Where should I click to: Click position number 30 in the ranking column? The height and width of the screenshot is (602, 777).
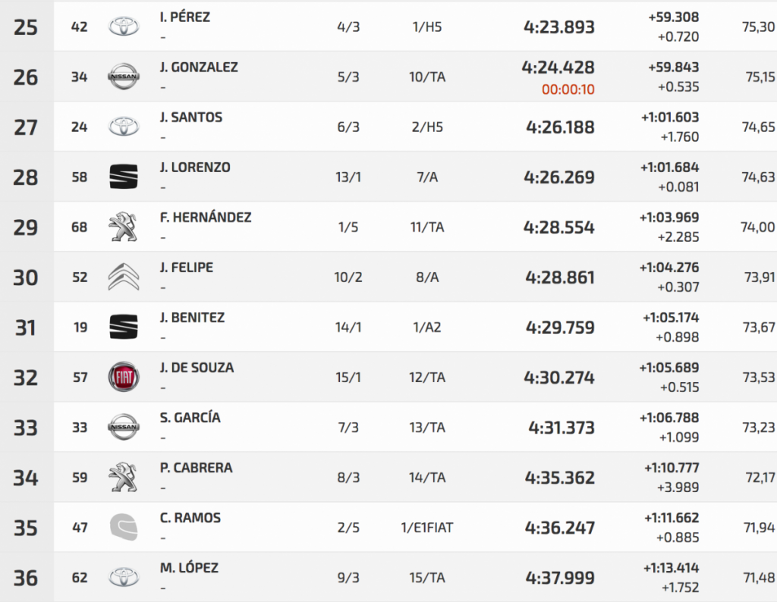coord(26,277)
